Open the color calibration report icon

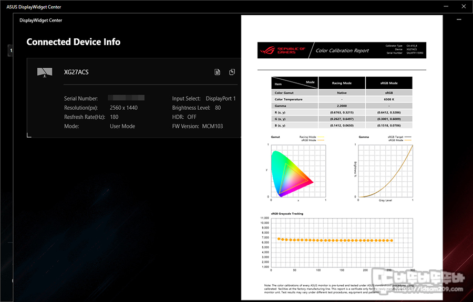tap(217, 72)
